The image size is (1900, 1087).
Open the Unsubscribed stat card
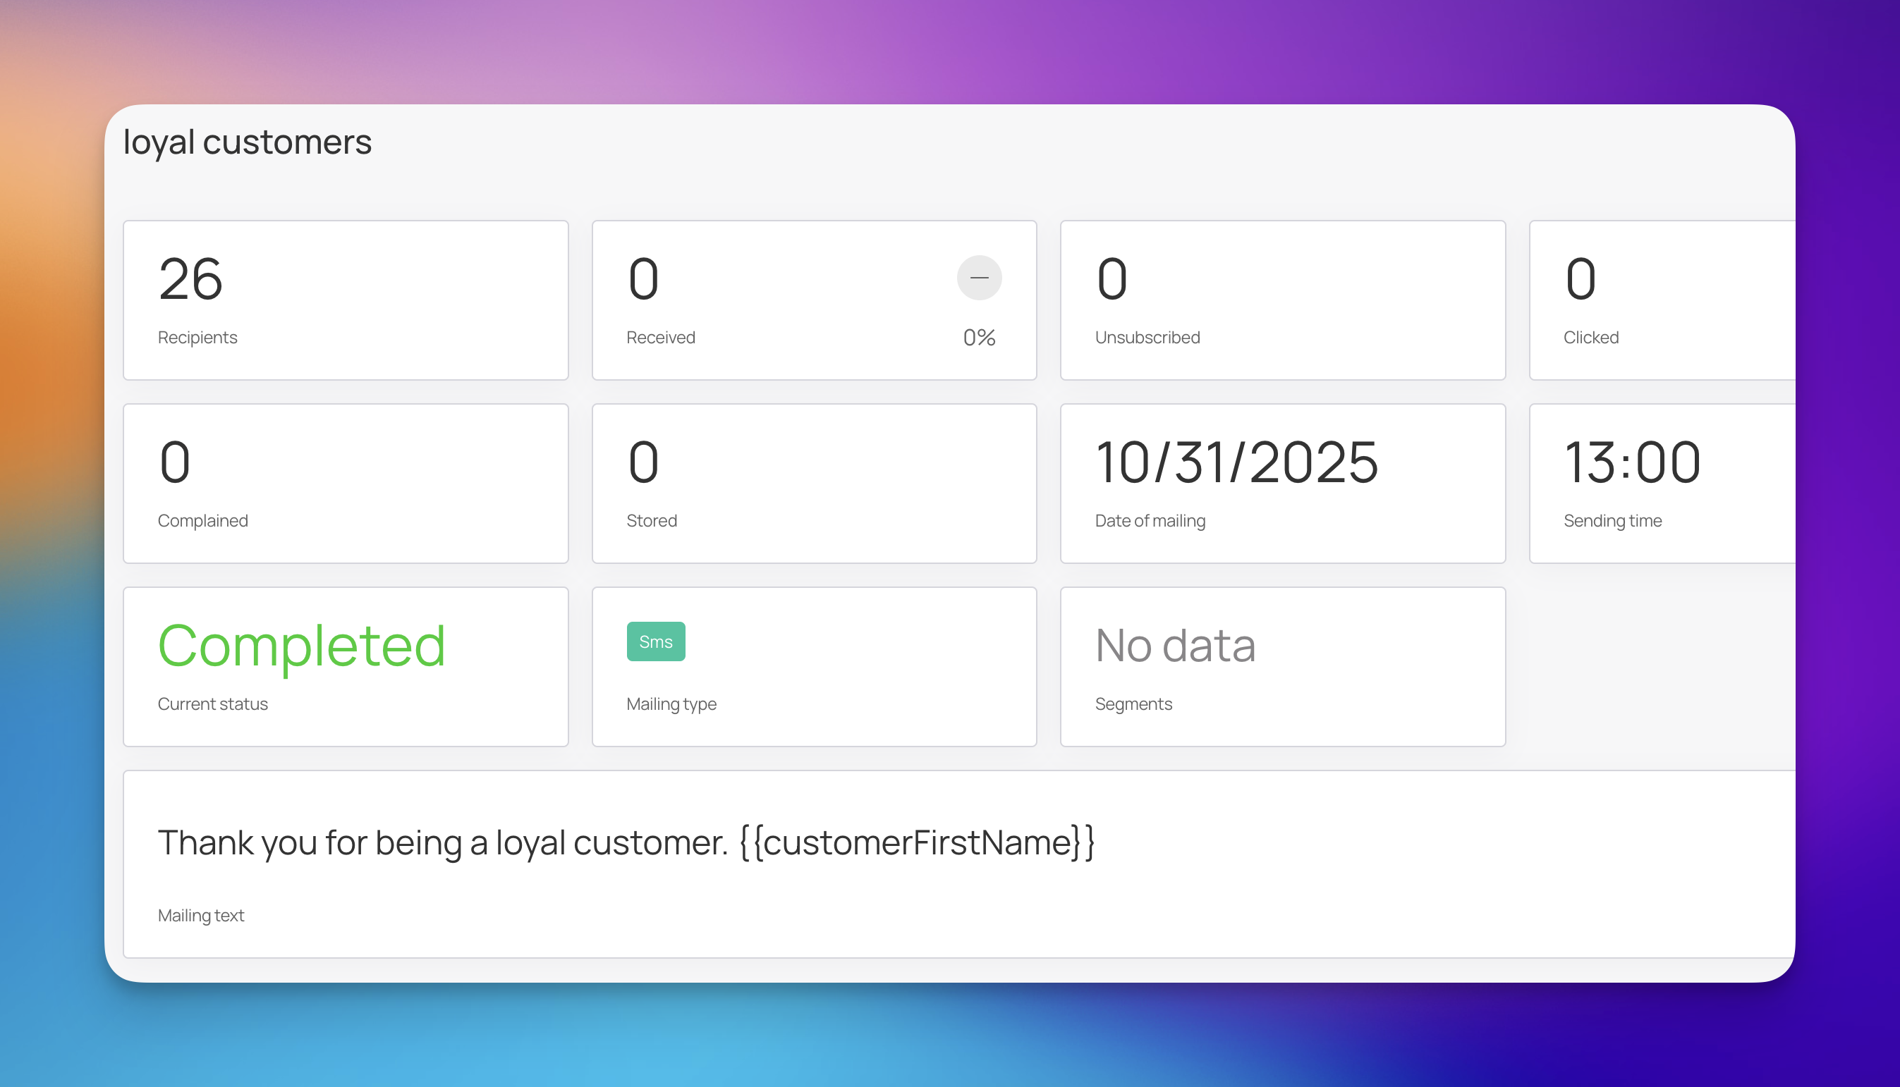pyautogui.click(x=1281, y=300)
